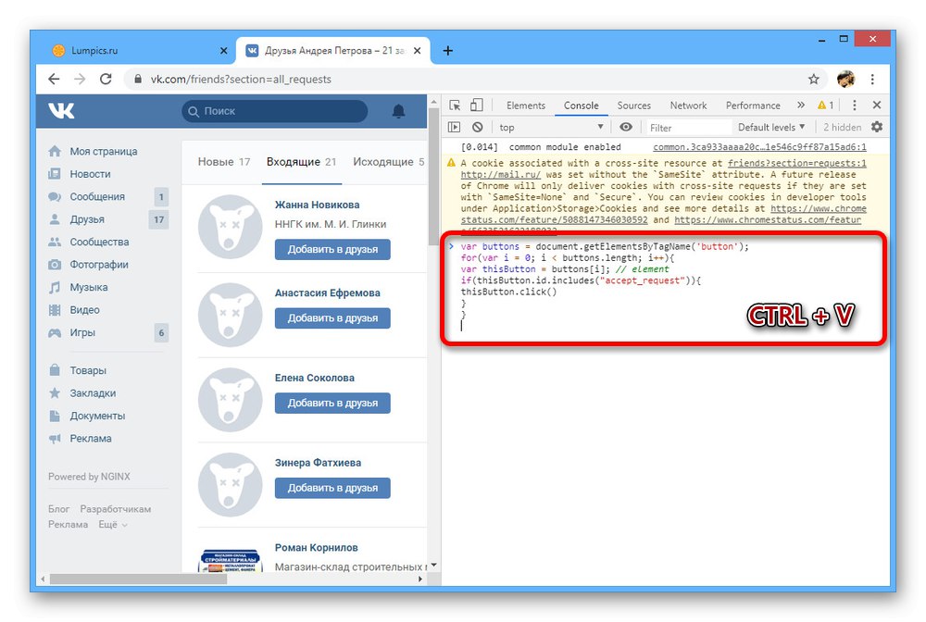Open the Блог footer link
926x622 pixels.
(x=58, y=509)
